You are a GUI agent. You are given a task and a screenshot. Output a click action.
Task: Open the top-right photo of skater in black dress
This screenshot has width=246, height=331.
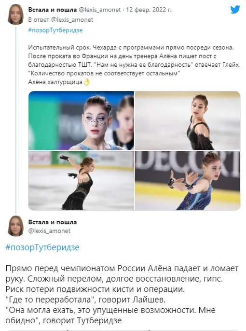point(188,120)
